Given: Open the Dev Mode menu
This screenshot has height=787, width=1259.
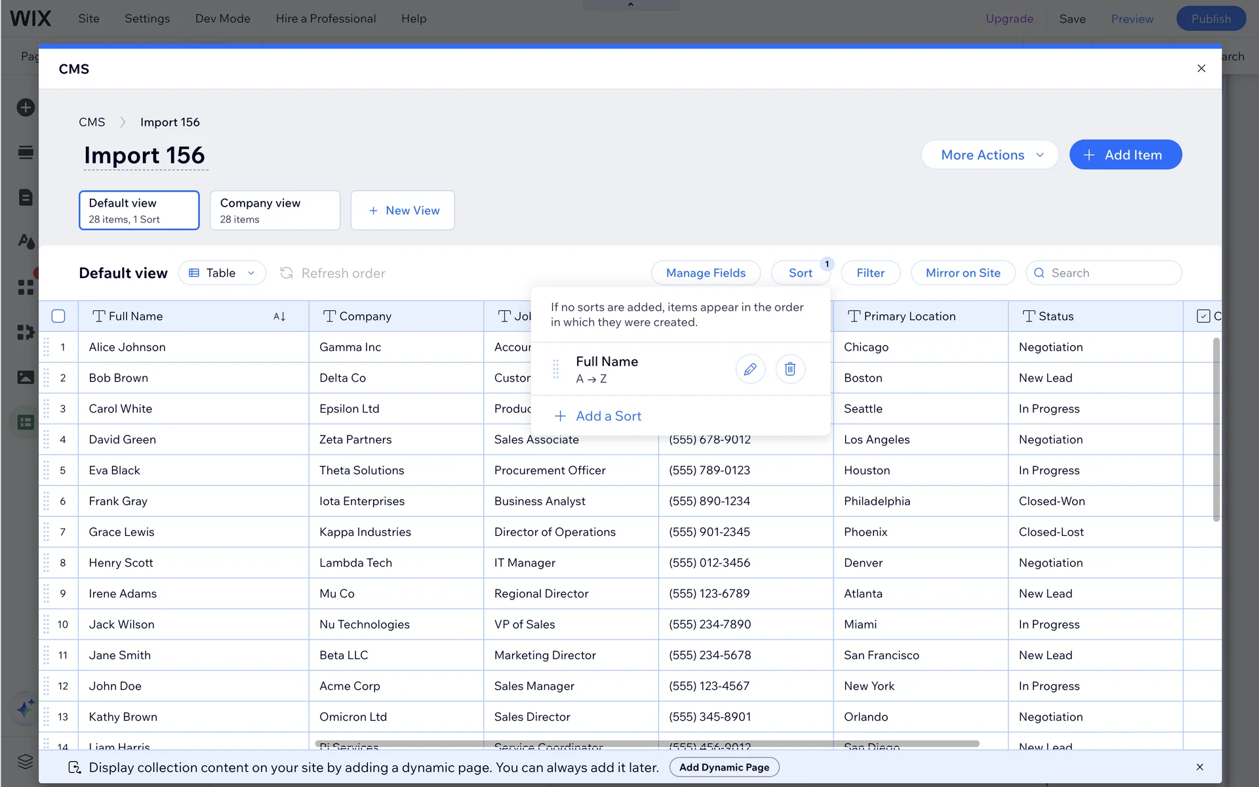Looking at the screenshot, I should (222, 18).
